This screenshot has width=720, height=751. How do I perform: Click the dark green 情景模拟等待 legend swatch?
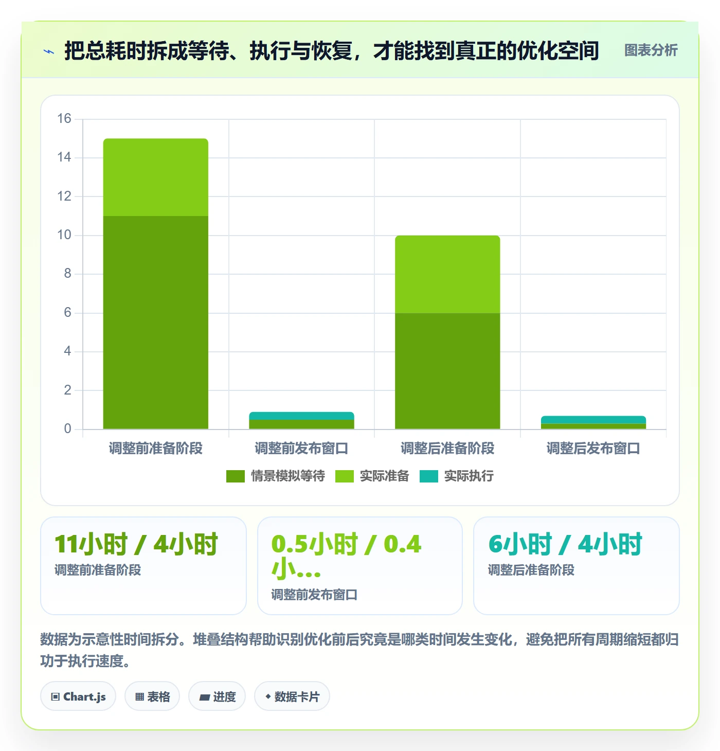(236, 476)
